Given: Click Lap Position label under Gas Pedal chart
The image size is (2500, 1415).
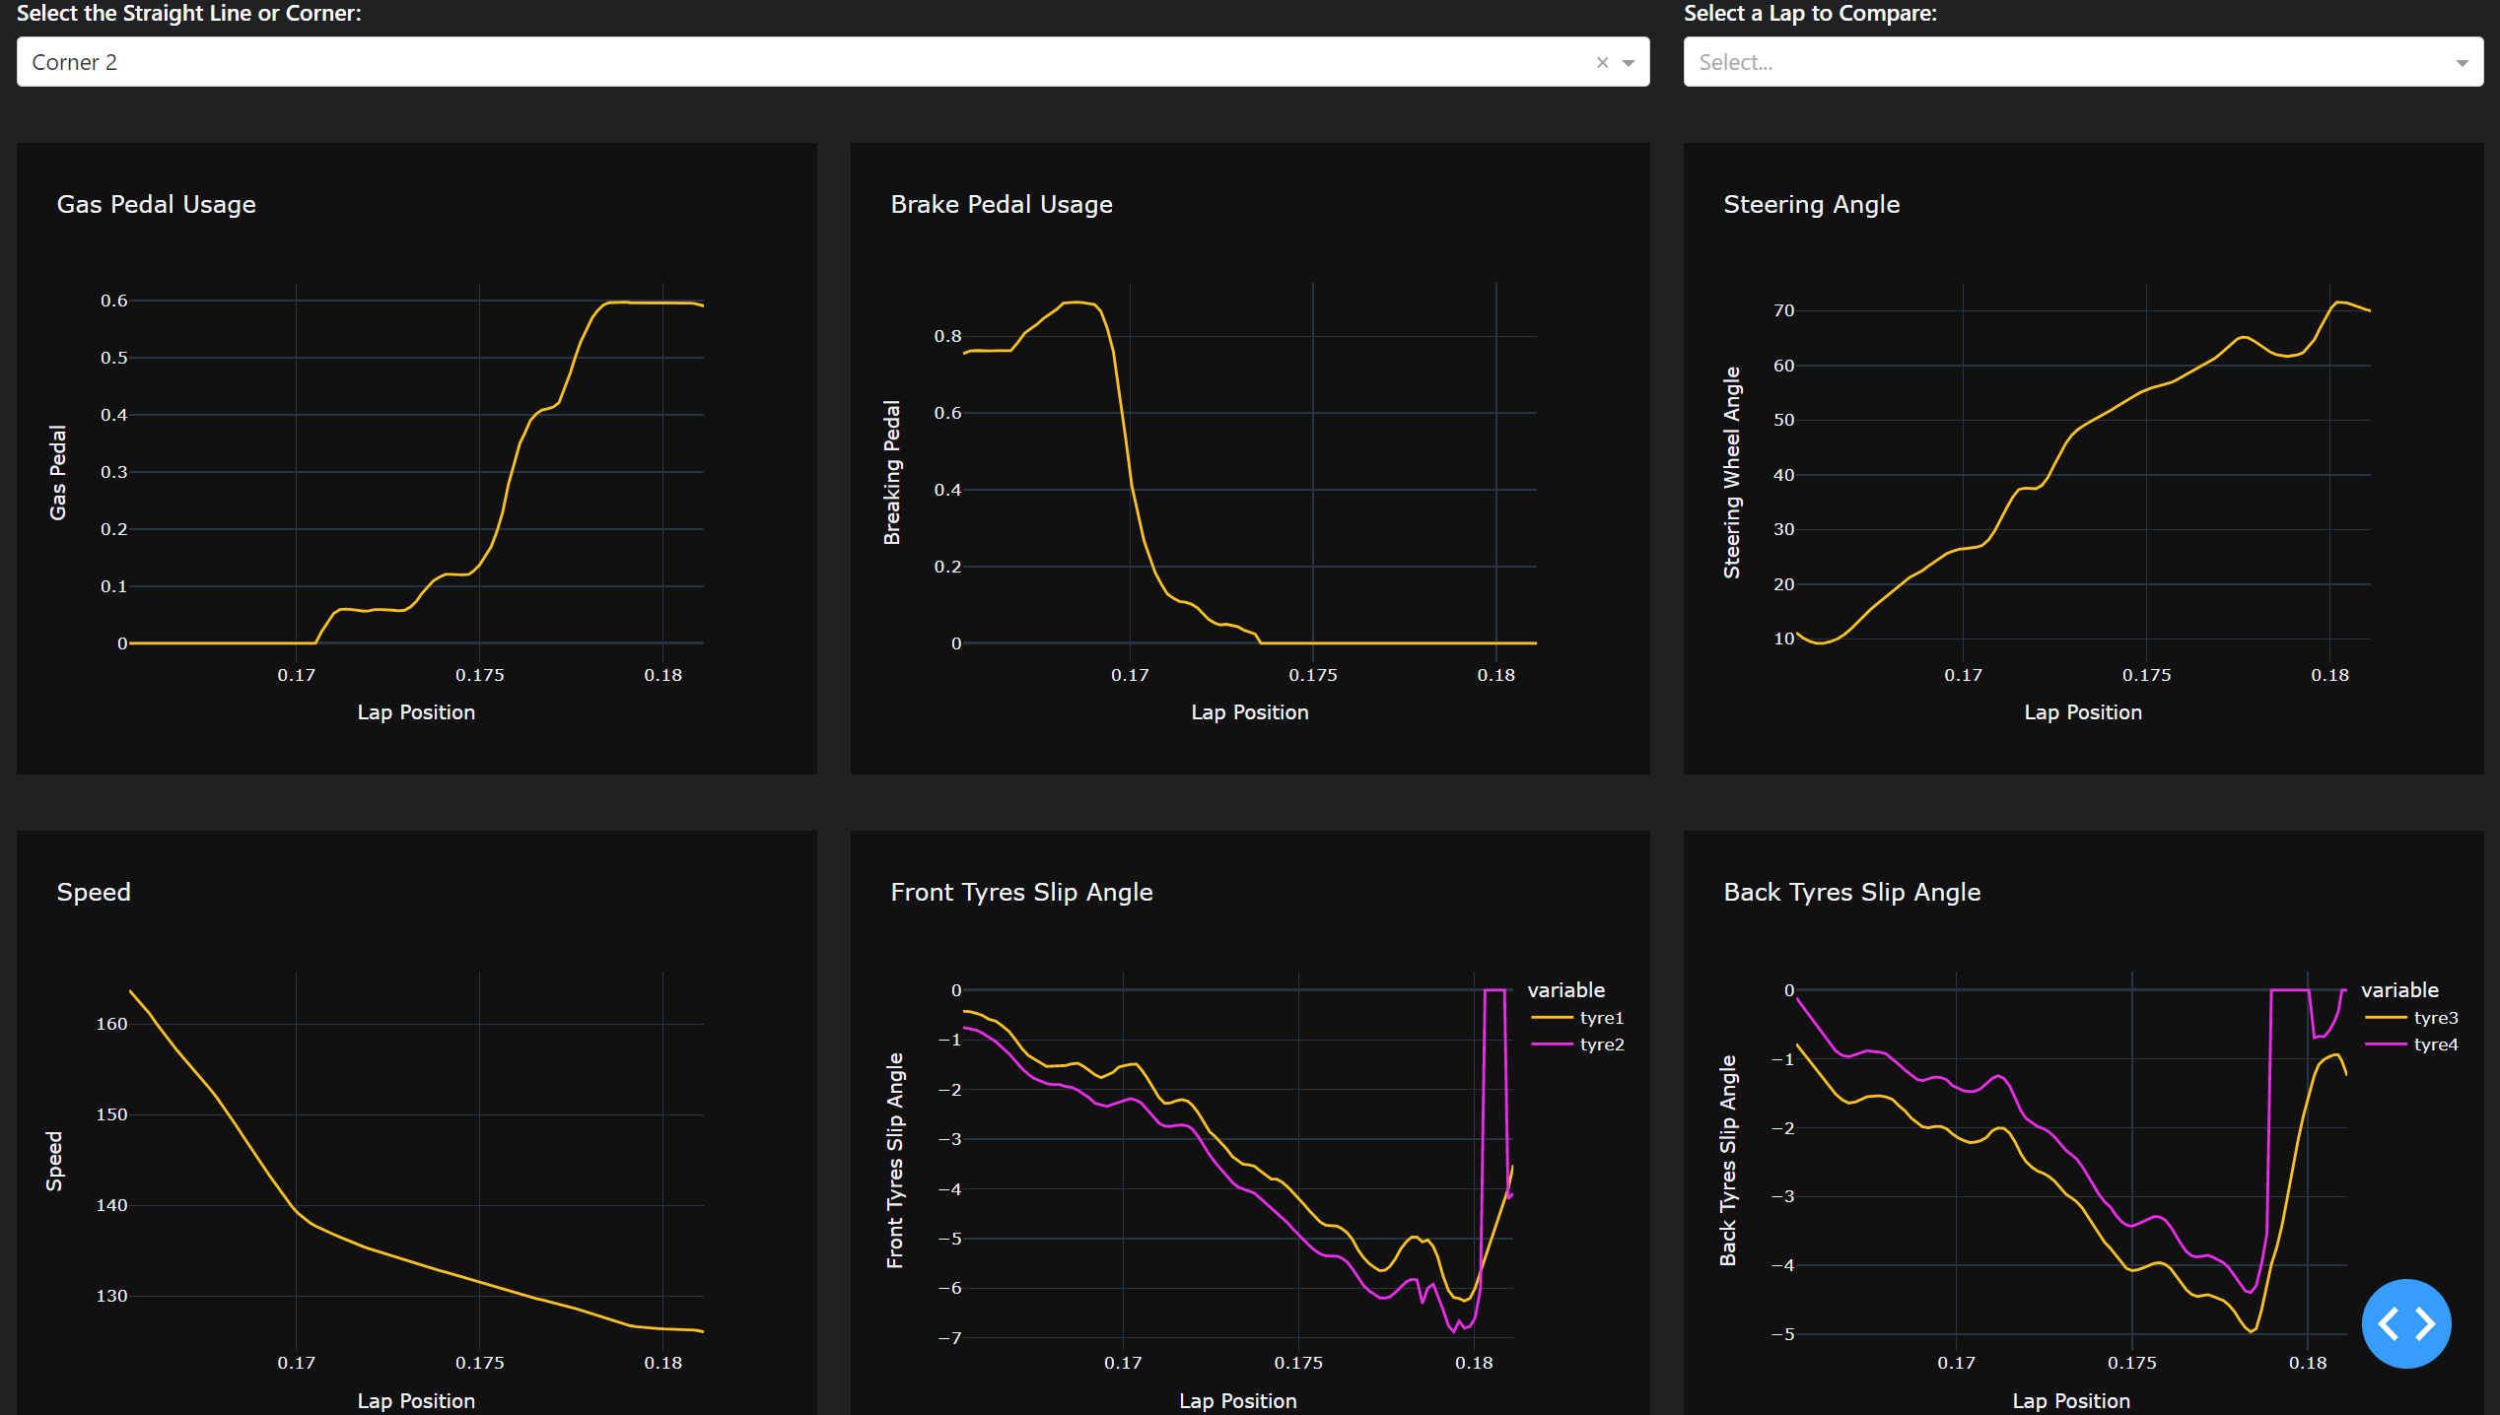Looking at the screenshot, I should click(x=416, y=712).
